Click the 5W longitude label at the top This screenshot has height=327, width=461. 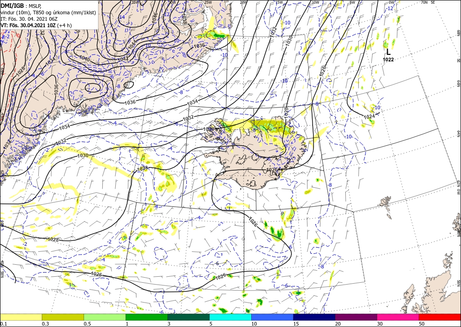pyautogui.click(x=353, y=2)
